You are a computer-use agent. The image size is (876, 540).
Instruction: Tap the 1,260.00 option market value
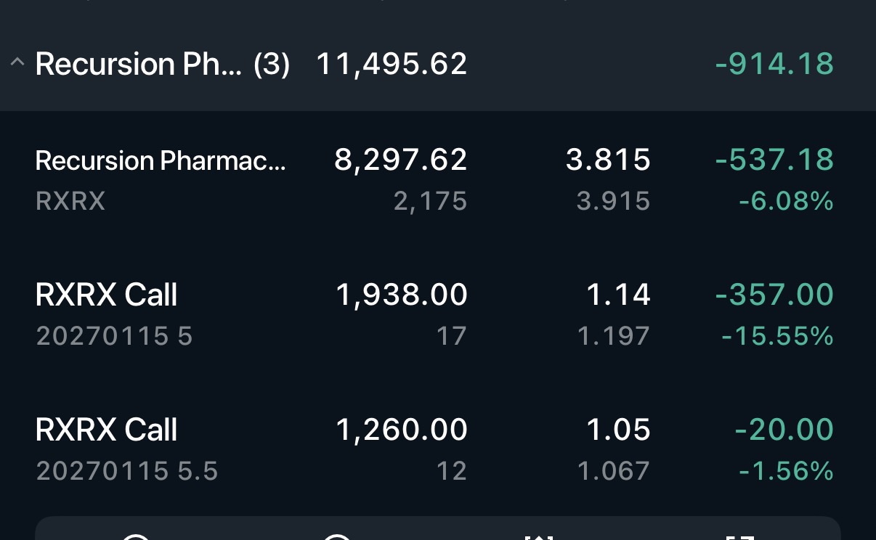click(x=401, y=430)
